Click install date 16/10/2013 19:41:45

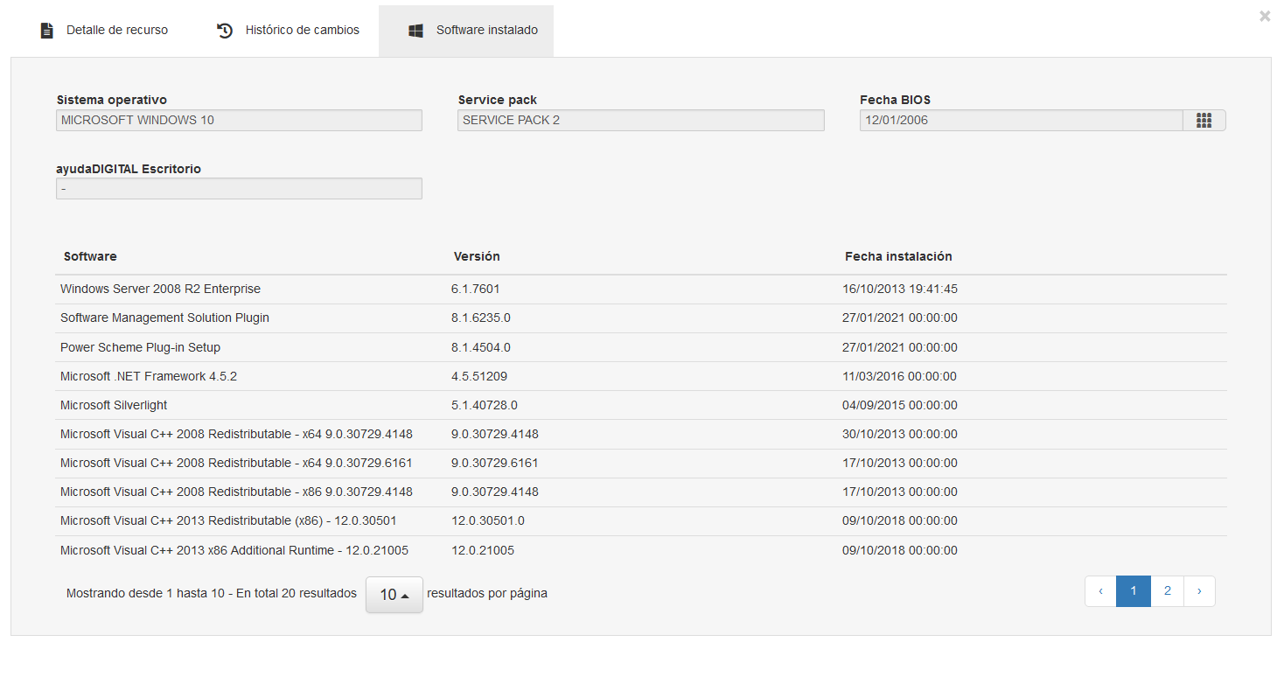click(x=900, y=289)
